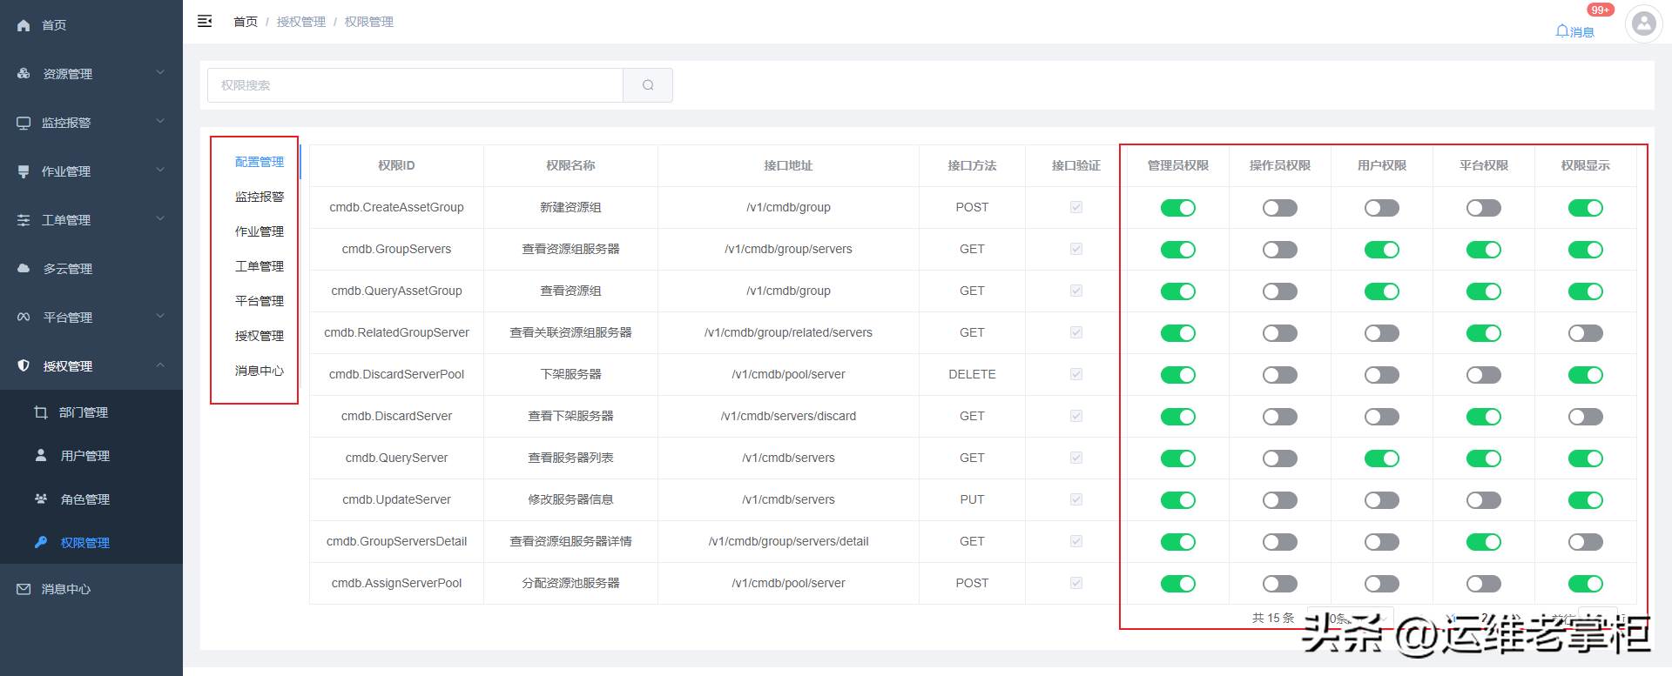The image size is (1672, 676).
Task: Select the 配置管理 category tab
Action: point(260,162)
